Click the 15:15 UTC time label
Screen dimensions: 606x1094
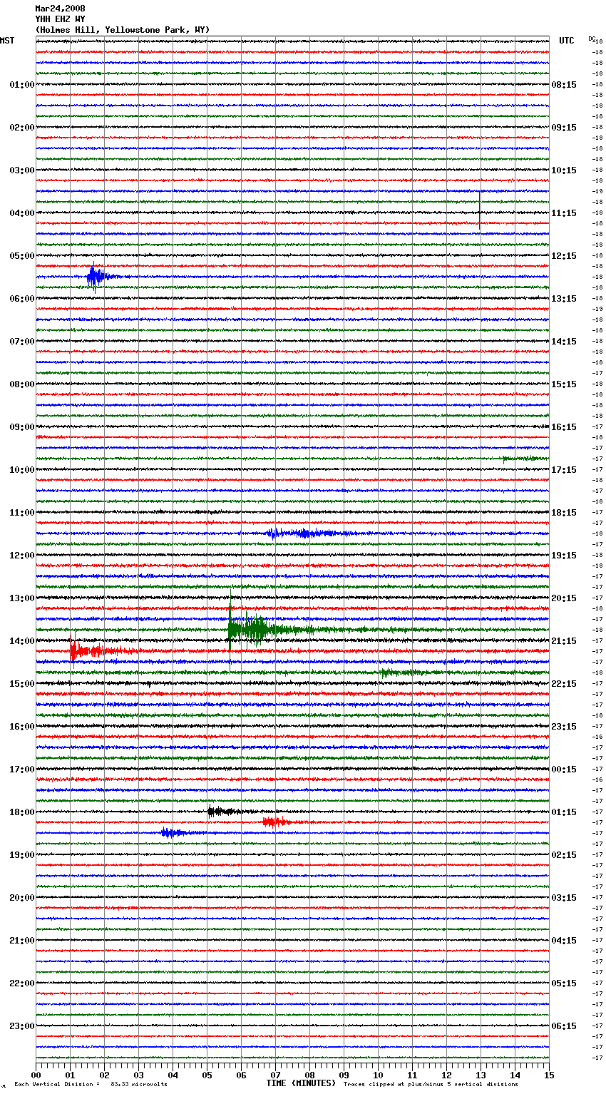(564, 384)
